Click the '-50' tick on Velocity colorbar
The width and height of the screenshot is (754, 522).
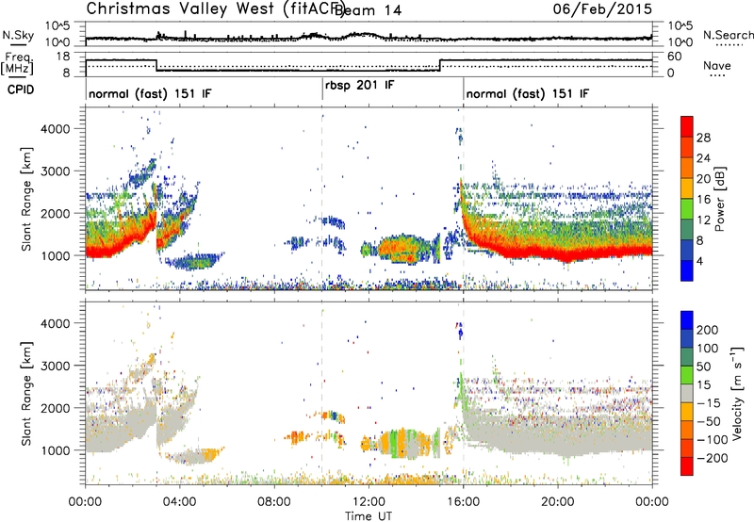[709, 421]
